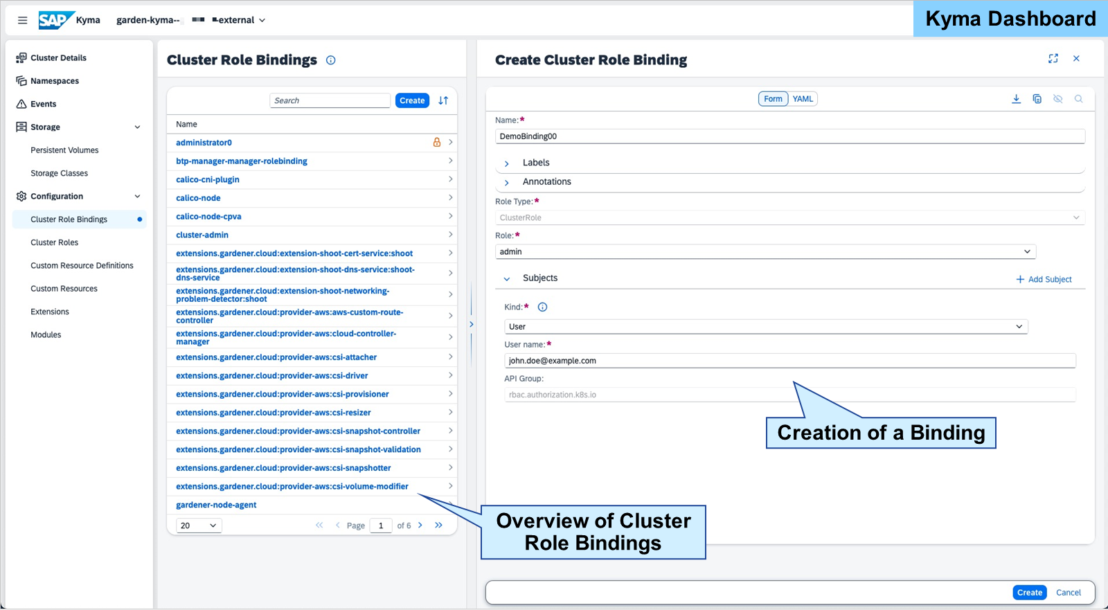Collapse the Configuration section
Screen dimensions: 1108x610
tap(137, 197)
